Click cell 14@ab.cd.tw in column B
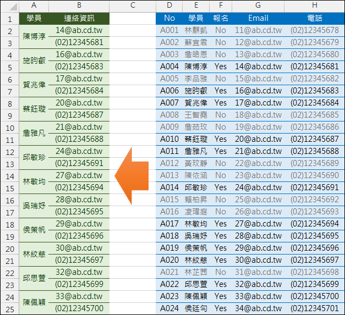Viewport: 345px width, 315px height. tap(79, 30)
